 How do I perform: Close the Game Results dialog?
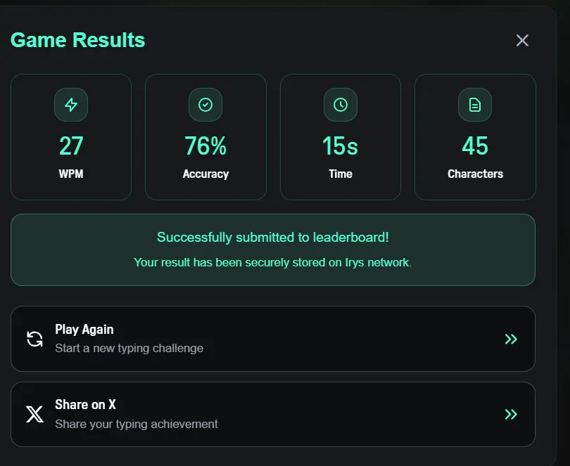[x=522, y=40]
